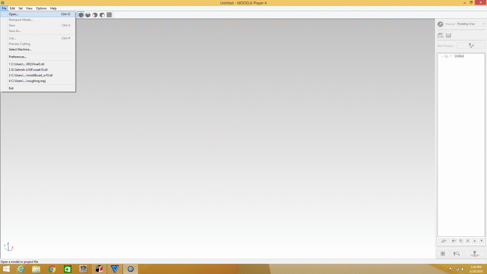
Task: Click the bottom-left cutting position icon
Action: tap(443, 254)
